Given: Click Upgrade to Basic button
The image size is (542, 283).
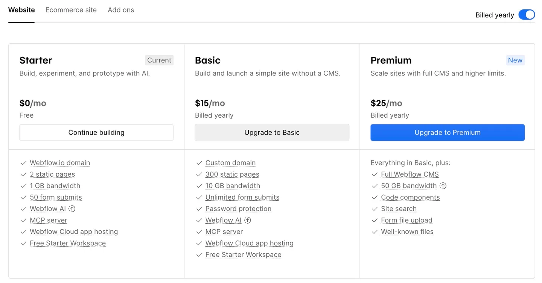Looking at the screenshot, I should pos(272,132).
